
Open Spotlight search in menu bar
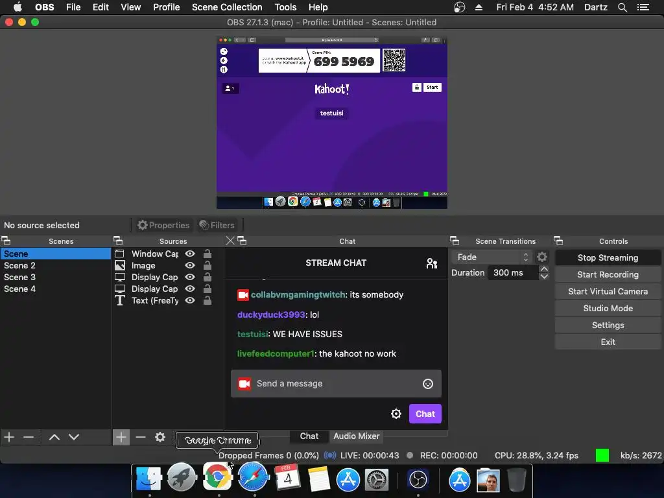[x=622, y=7]
